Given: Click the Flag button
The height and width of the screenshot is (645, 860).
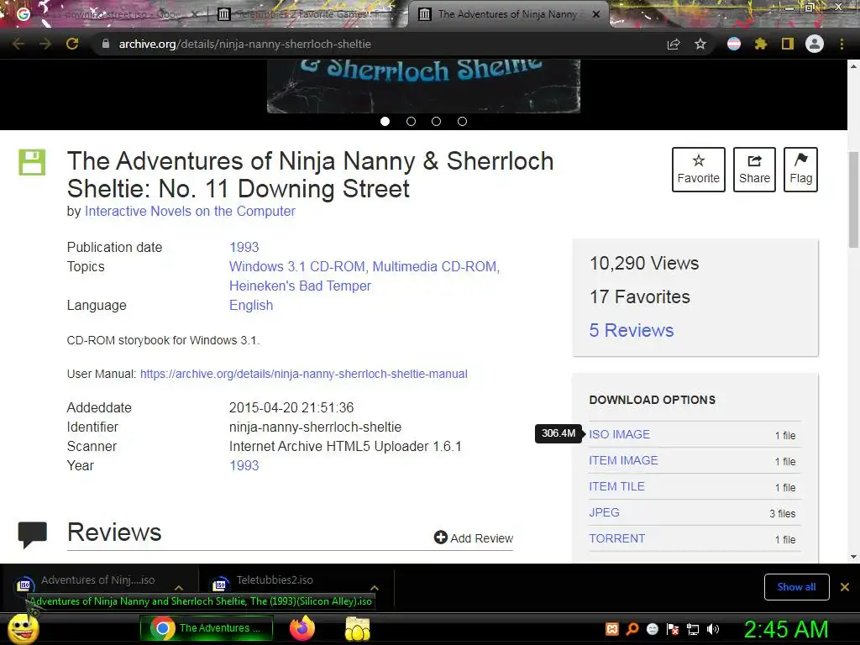Looking at the screenshot, I should [x=800, y=170].
